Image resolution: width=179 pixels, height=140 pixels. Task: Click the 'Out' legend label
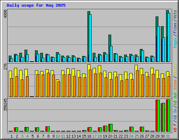pos(175,95)
